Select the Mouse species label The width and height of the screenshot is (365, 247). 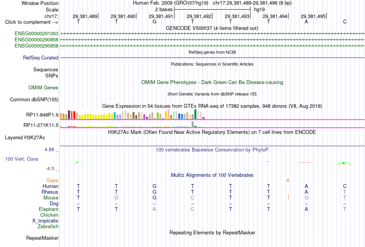point(51,198)
